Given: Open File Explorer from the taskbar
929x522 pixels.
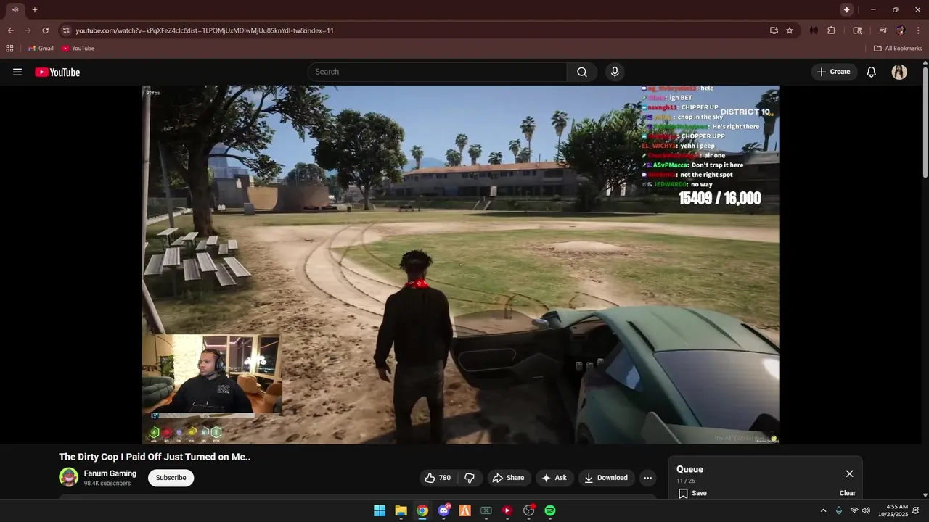Looking at the screenshot, I should point(401,510).
